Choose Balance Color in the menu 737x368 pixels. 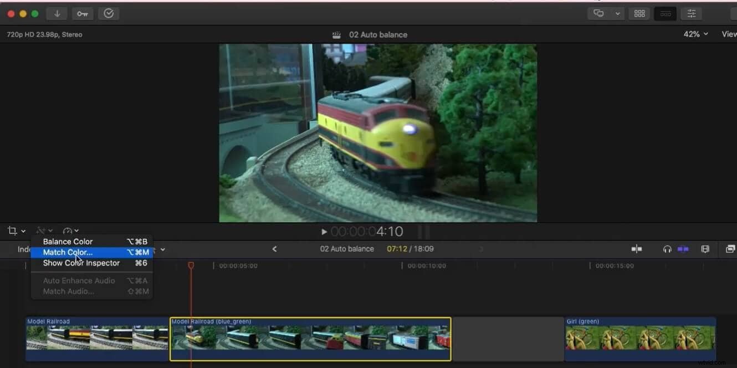(68, 241)
